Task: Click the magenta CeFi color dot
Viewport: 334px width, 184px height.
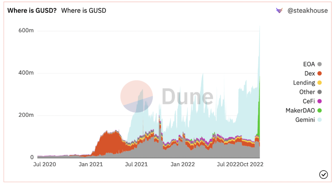Action: (320, 101)
